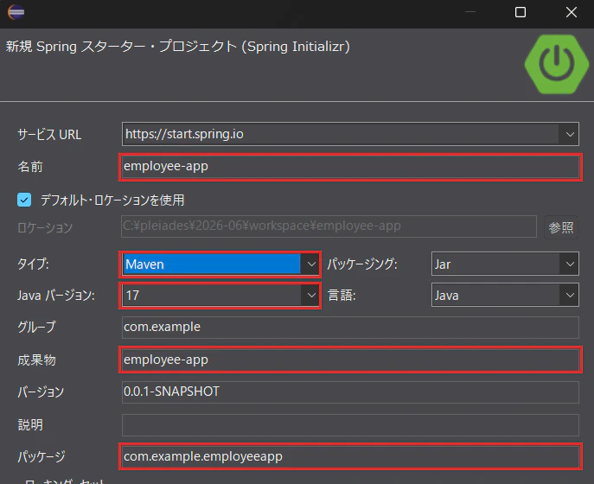Open the Java バージョン 17 dropdown
This screenshot has height=484, width=594.
point(311,295)
